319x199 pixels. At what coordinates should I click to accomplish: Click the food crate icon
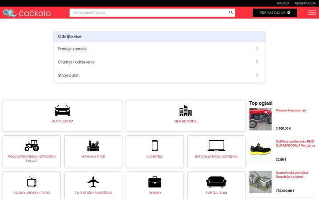pos(93,146)
